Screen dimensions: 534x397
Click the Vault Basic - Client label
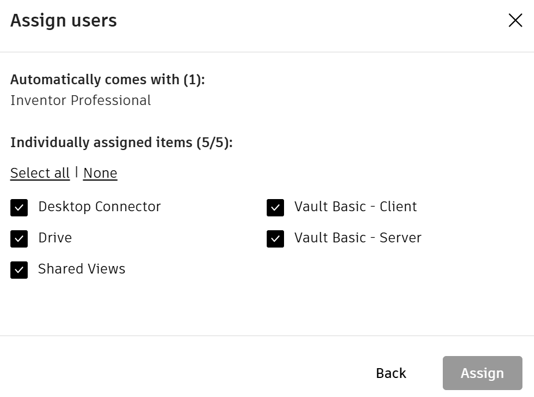click(x=356, y=207)
